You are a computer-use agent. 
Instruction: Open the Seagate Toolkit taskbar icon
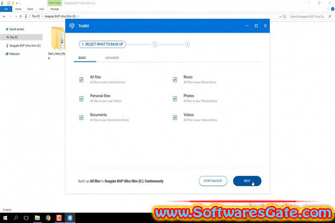70,218
